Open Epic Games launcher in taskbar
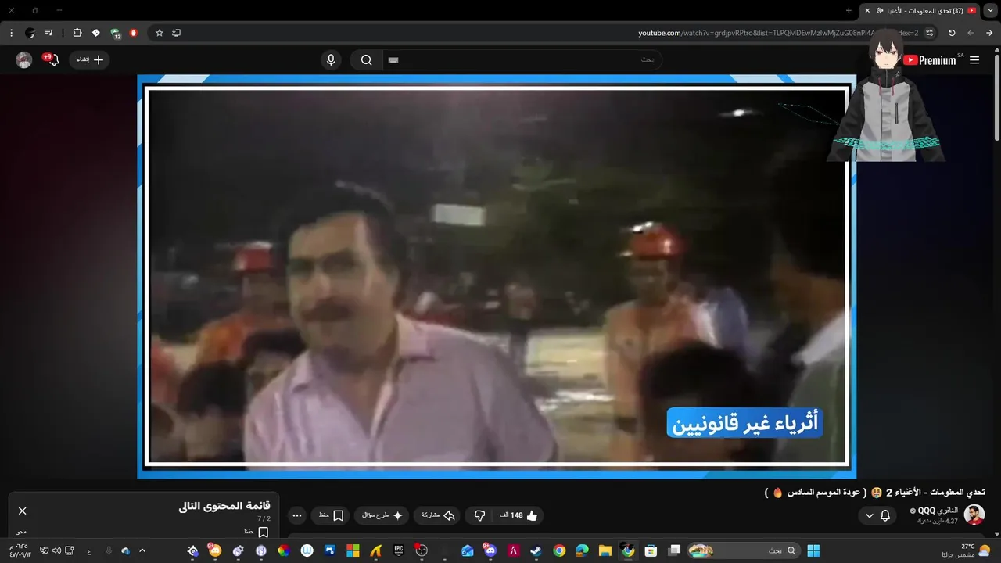1001x563 pixels. [399, 550]
